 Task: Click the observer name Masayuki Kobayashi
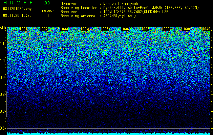pyautogui.click(x=122, y=4)
